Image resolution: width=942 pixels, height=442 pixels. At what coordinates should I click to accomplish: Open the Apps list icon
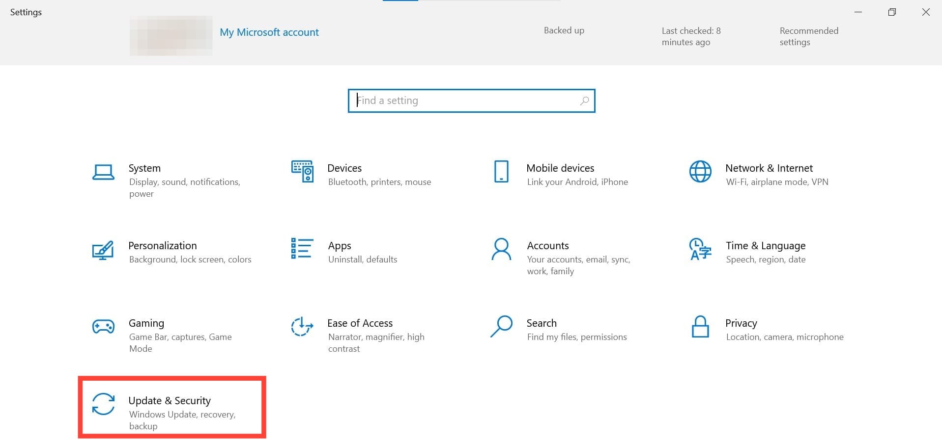[302, 249]
